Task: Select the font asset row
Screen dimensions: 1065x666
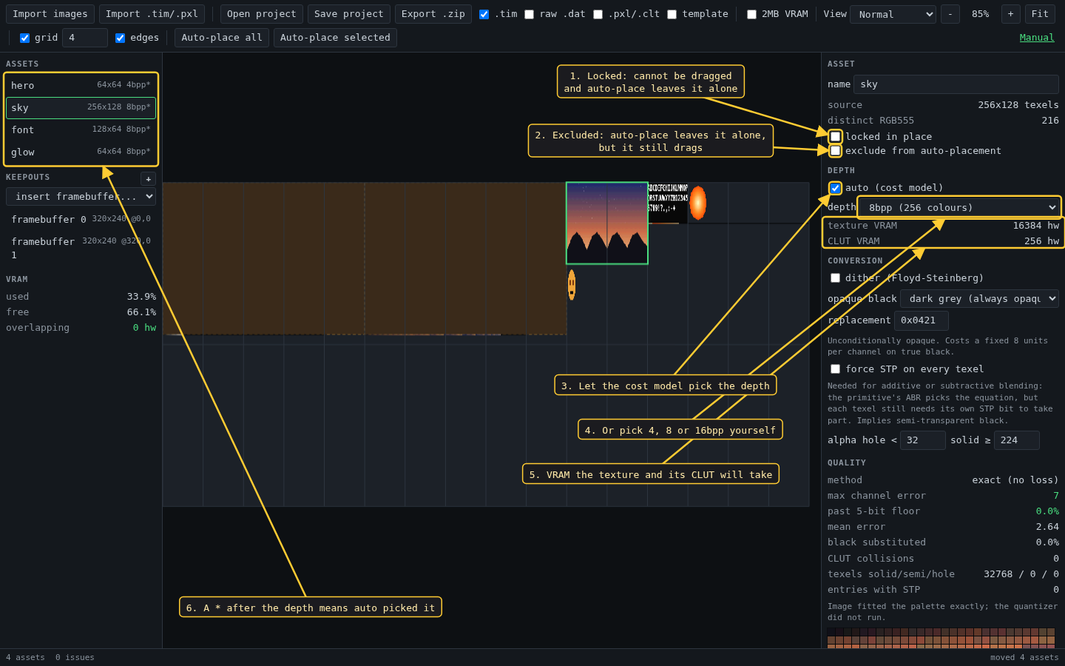Action: pyautogui.click(x=81, y=129)
